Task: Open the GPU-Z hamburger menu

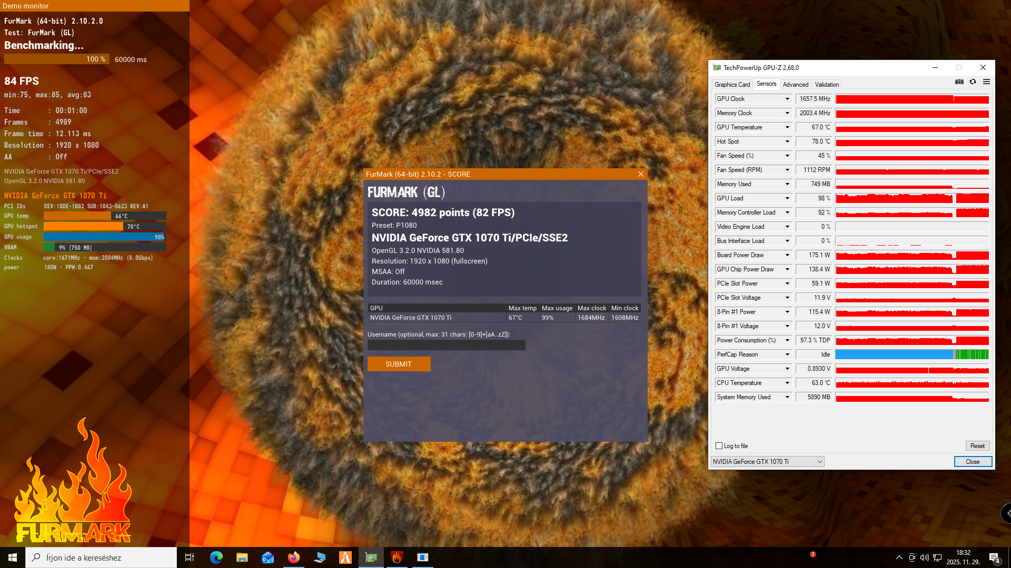Action: click(986, 82)
